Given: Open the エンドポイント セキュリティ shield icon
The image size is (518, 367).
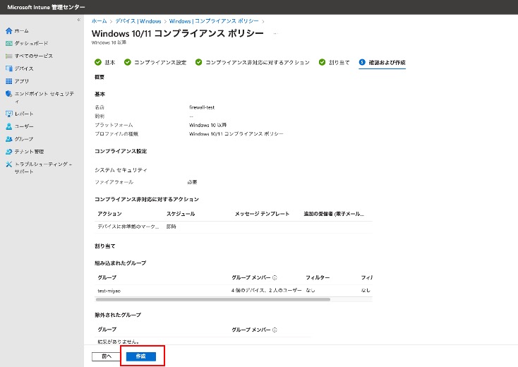Looking at the screenshot, I should (x=9, y=93).
